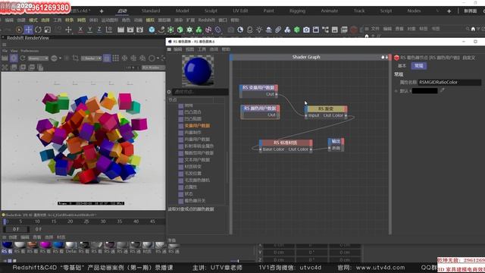This screenshot has width=485, height=273.
Task: Open the Bucket dropdown in RenderView toolbar
Action: tap(91, 58)
